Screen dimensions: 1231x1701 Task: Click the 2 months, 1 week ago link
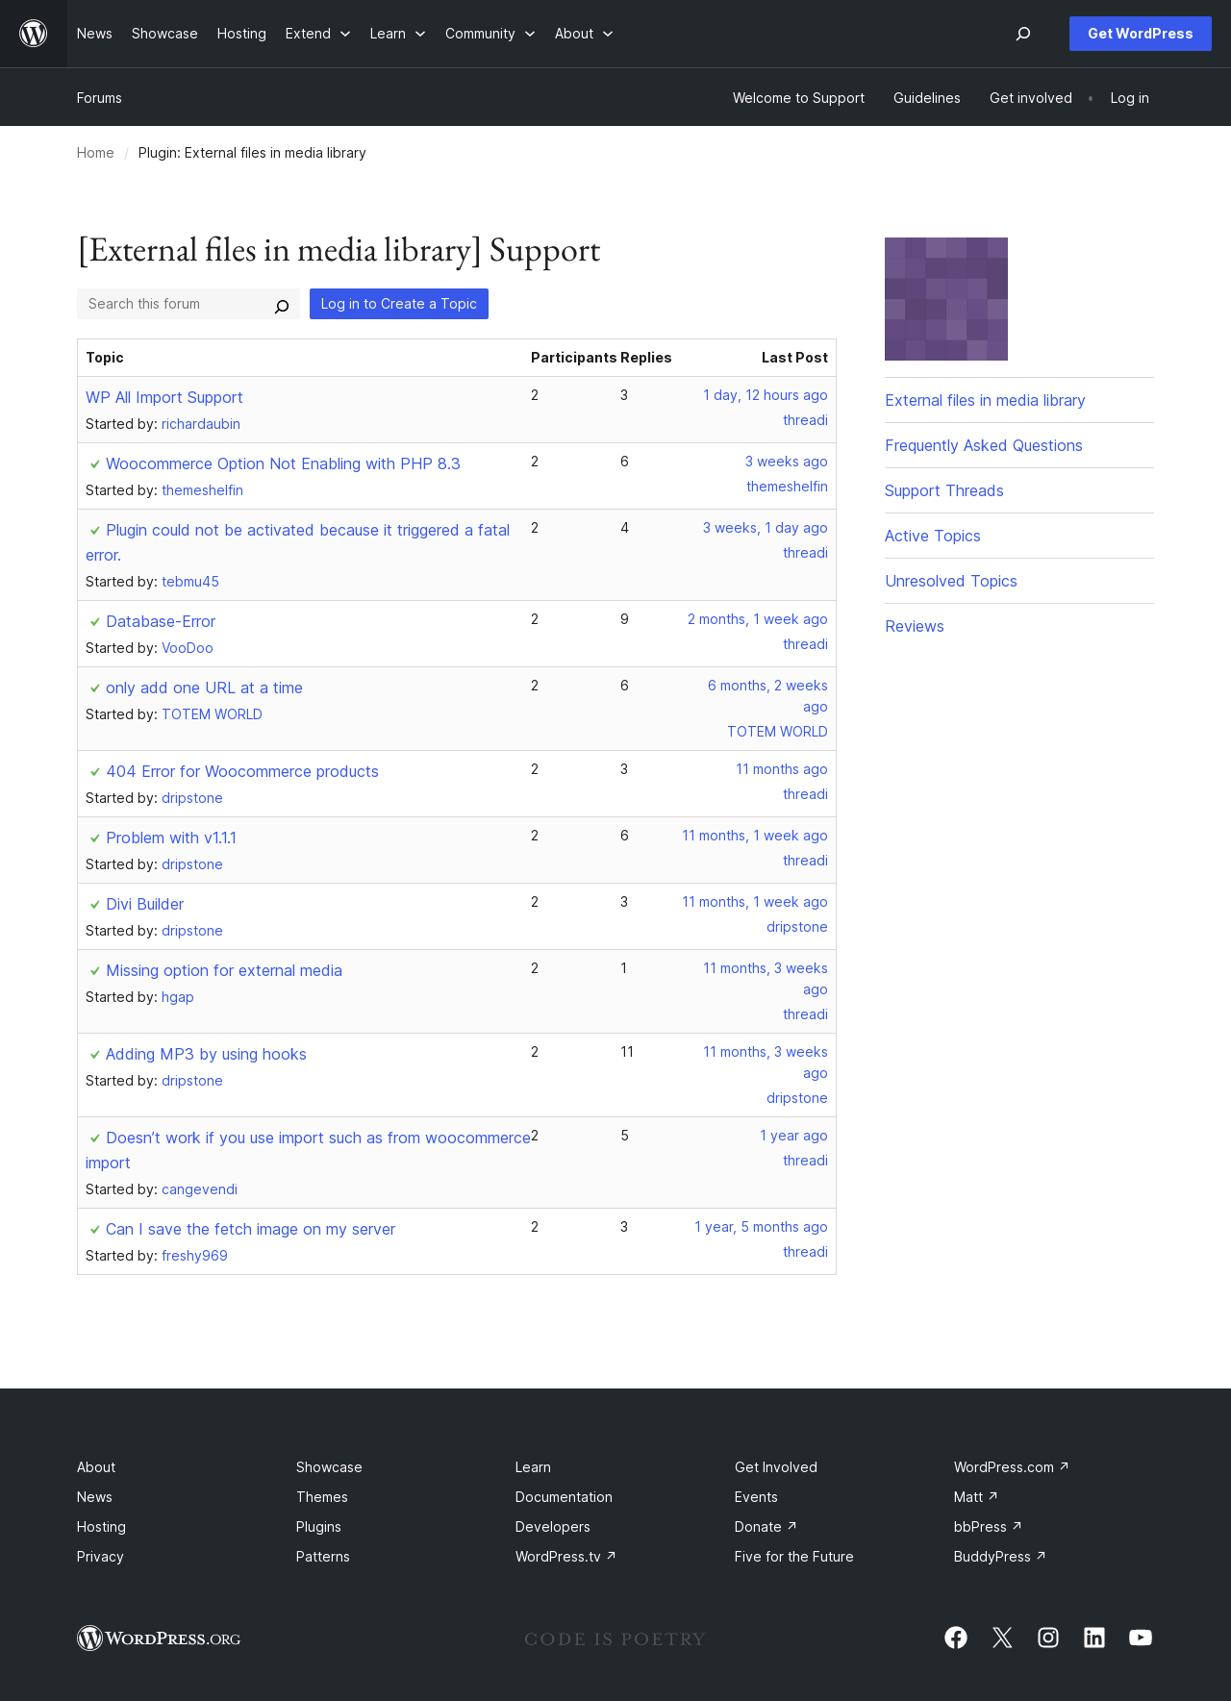758,619
